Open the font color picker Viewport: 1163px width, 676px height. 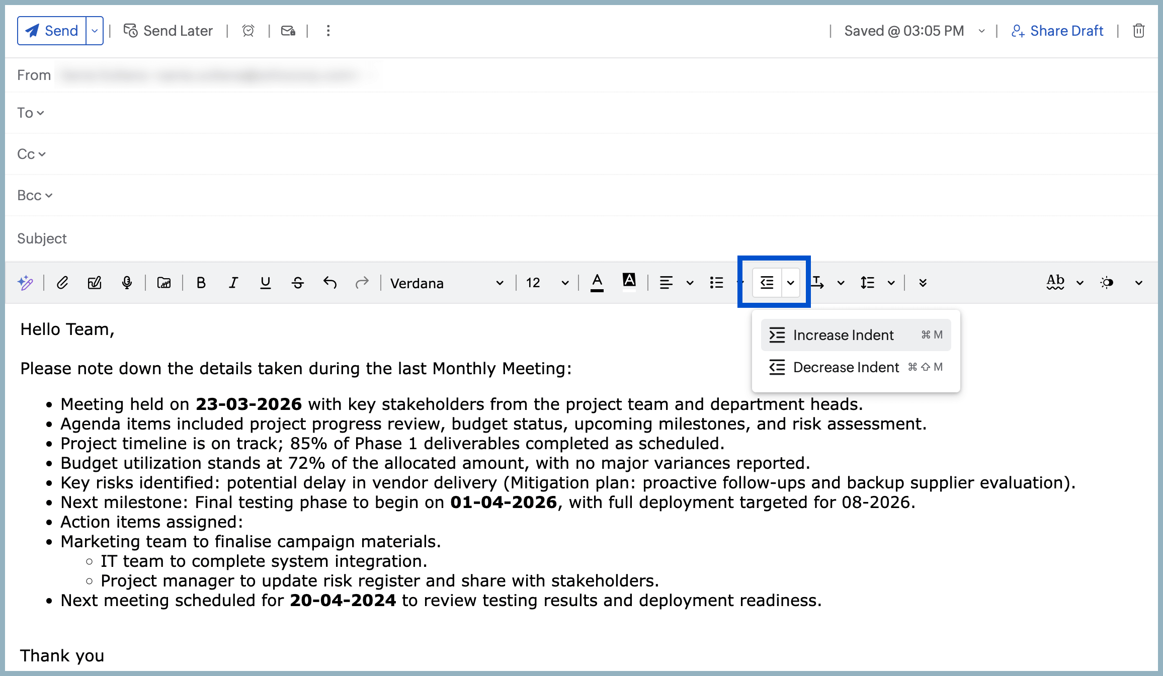(597, 283)
